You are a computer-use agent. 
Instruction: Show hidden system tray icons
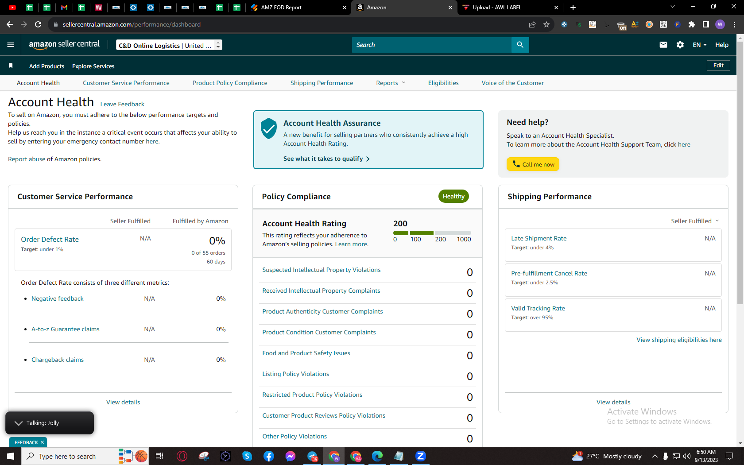(655, 456)
